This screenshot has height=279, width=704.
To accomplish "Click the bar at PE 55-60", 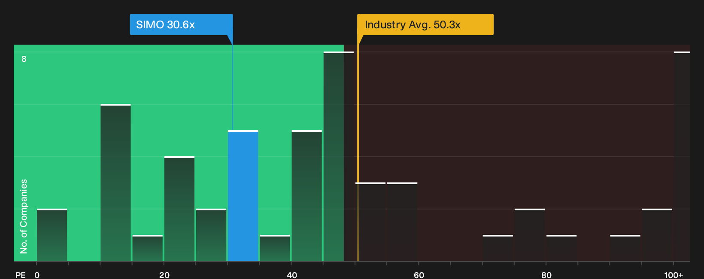I will (402, 222).
